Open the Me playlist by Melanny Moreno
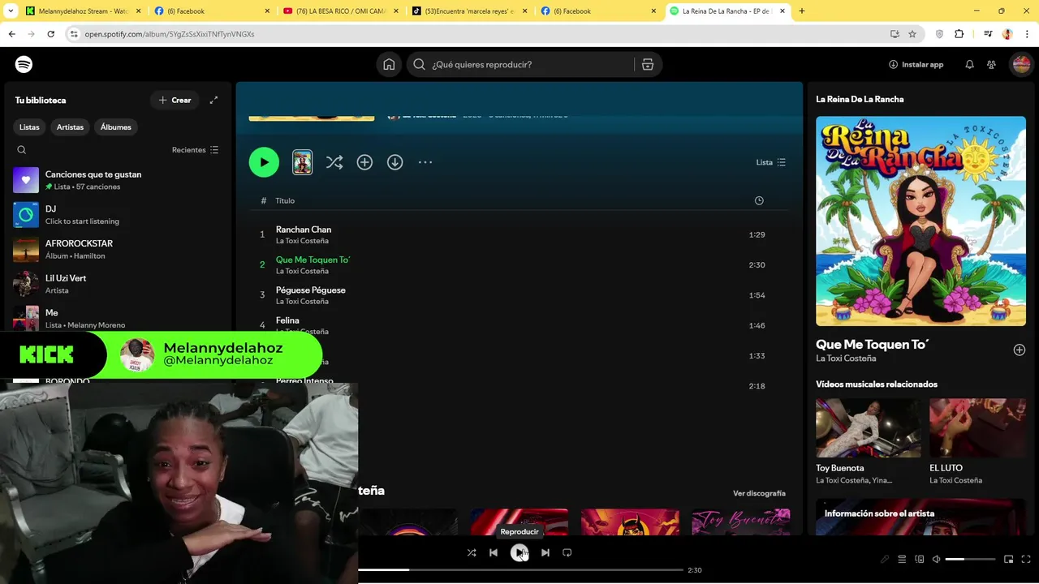 click(x=118, y=318)
